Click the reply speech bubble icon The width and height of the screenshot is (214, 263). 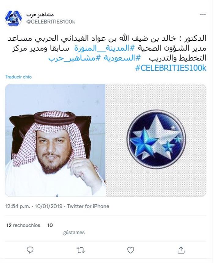pyautogui.click(x=30, y=250)
